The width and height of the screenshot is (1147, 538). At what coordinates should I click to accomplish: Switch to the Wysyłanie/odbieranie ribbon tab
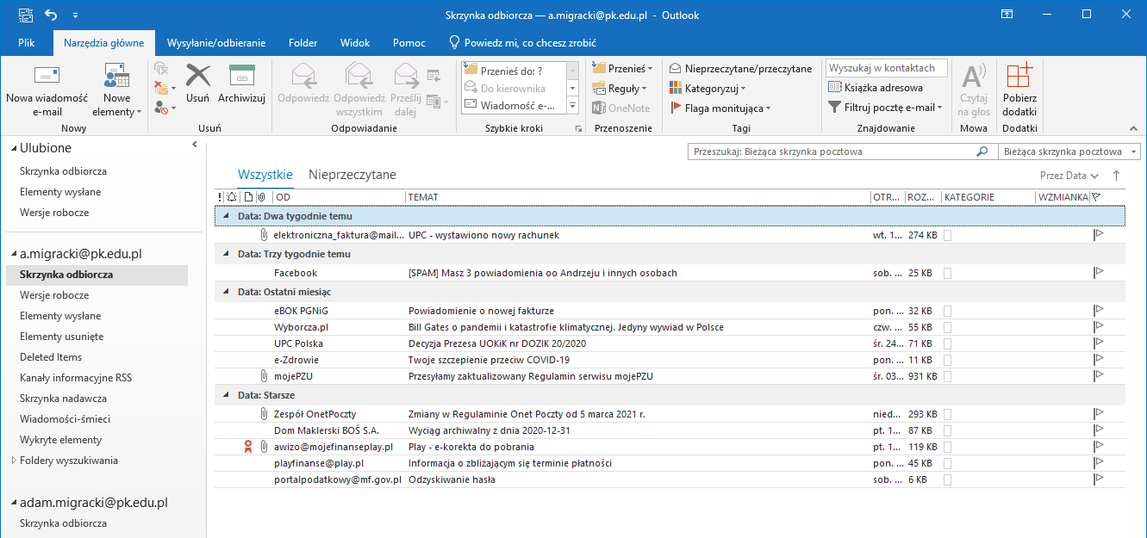click(x=215, y=43)
